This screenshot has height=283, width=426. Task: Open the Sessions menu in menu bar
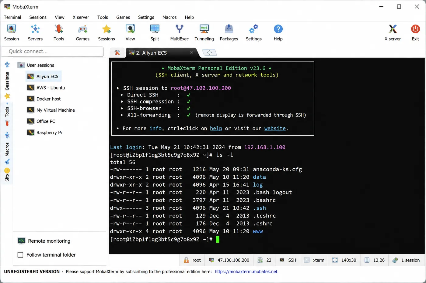tap(38, 17)
